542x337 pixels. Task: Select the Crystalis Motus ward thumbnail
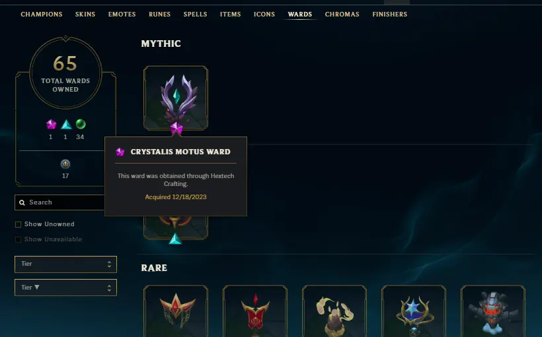pos(176,98)
